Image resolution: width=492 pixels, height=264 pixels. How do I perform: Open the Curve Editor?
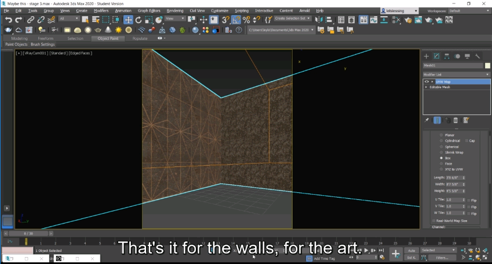click(373, 20)
